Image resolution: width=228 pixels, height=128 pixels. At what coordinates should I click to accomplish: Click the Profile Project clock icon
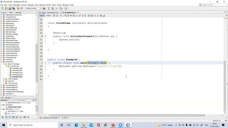tap(66, 9)
